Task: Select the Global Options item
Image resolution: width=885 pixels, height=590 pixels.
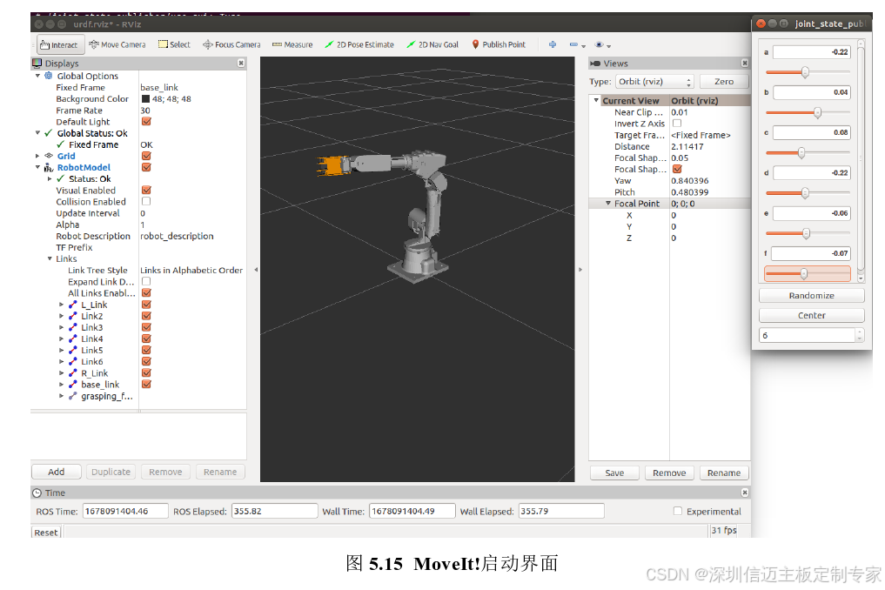Action: click(x=87, y=77)
